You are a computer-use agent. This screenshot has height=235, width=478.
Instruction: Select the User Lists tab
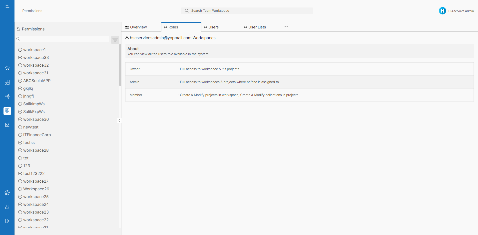(x=257, y=27)
